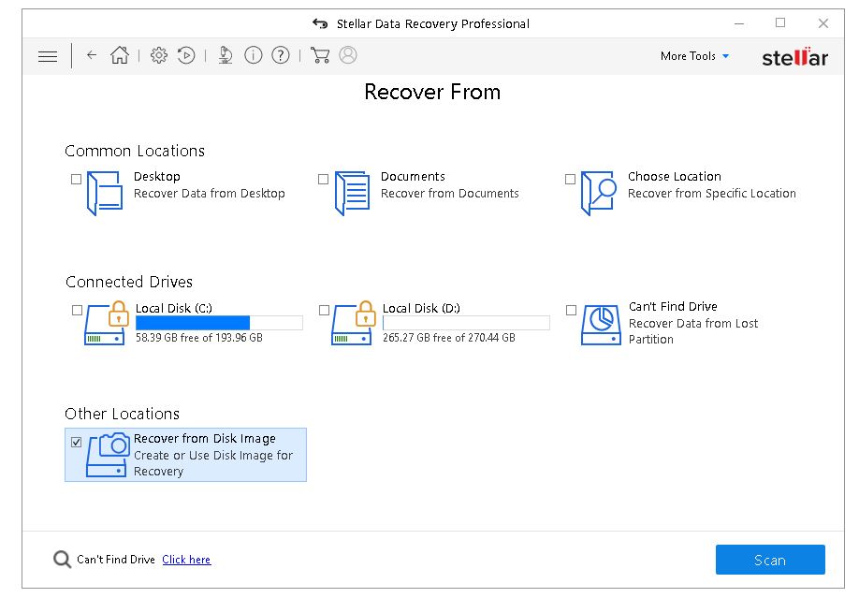Maximize the Stellar Data Recovery window
Screen dimensions: 859x598
click(x=780, y=22)
